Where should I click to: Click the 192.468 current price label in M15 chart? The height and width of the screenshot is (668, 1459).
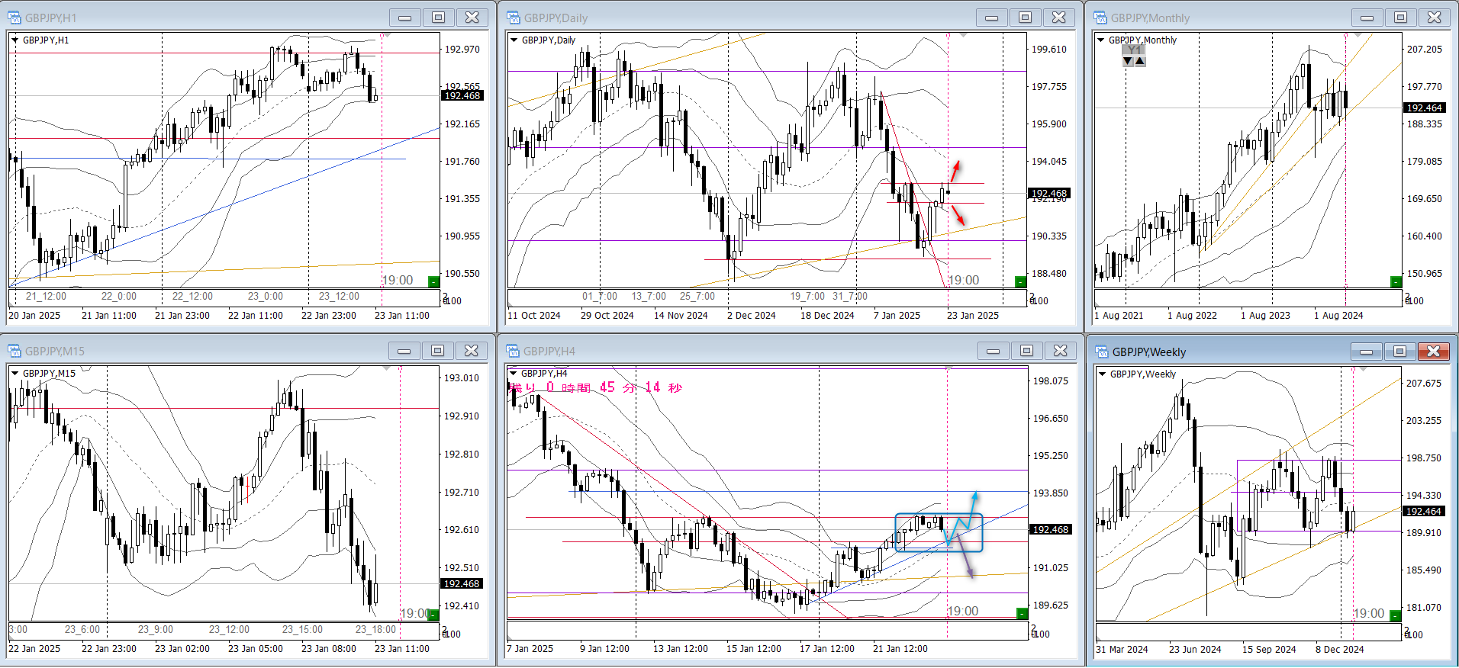coord(462,583)
